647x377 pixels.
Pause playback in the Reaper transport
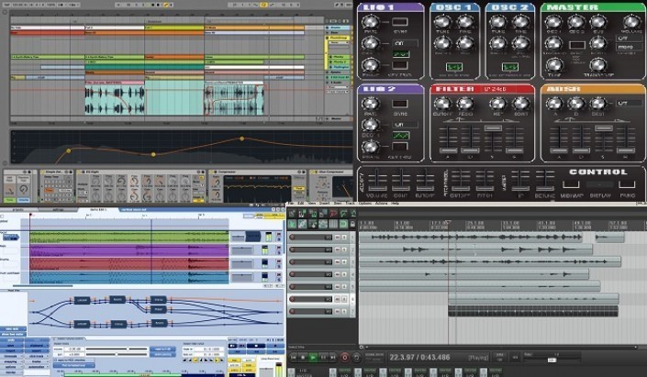tap(323, 358)
